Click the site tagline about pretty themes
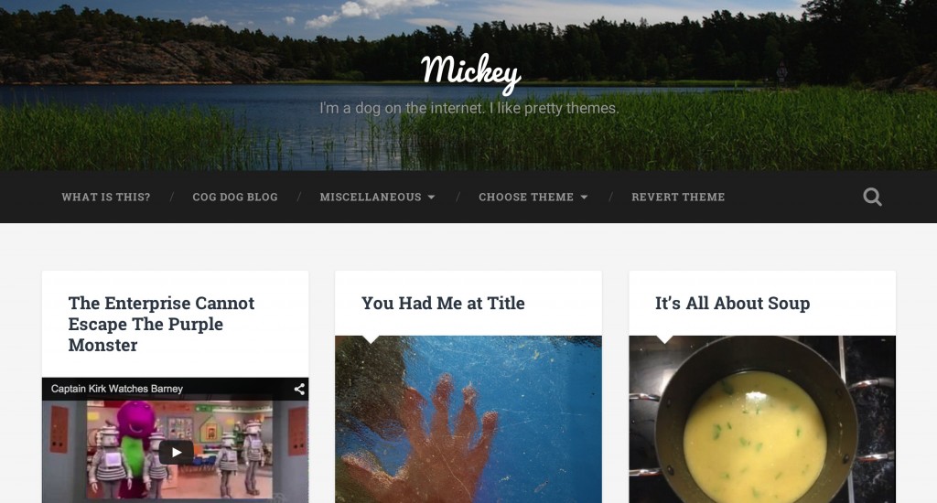 (x=468, y=108)
